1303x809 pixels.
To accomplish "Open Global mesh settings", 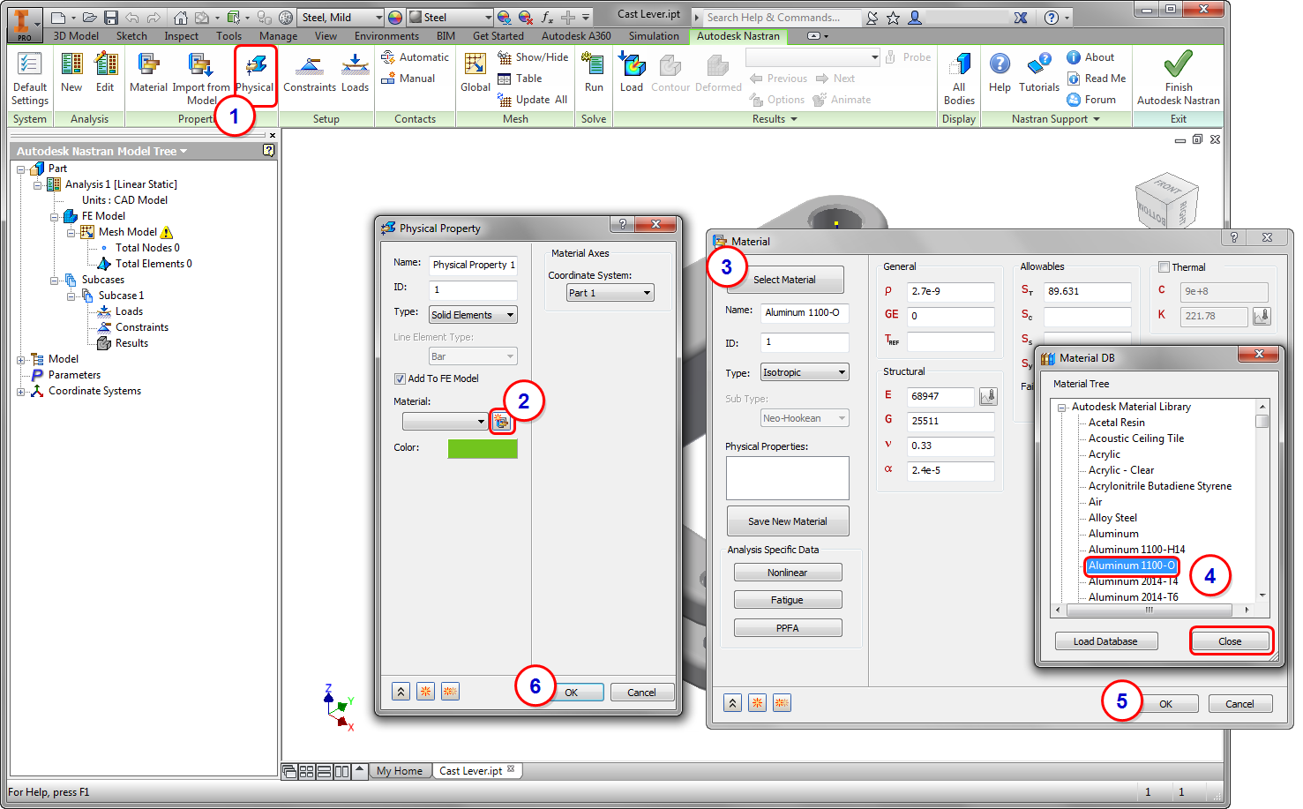I will point(476,72).
